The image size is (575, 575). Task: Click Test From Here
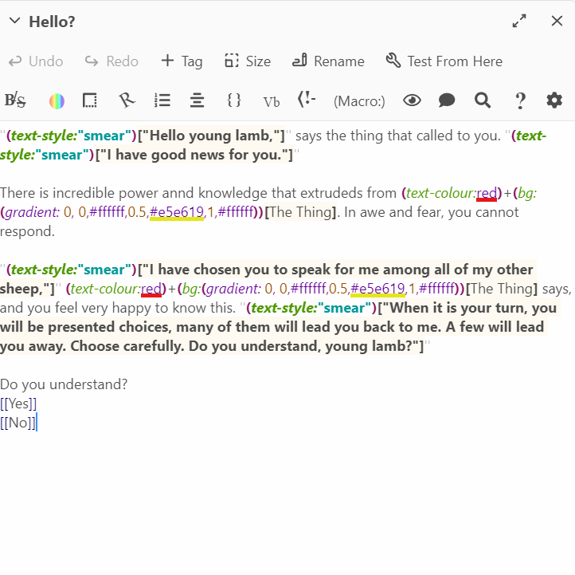[444, 61]
